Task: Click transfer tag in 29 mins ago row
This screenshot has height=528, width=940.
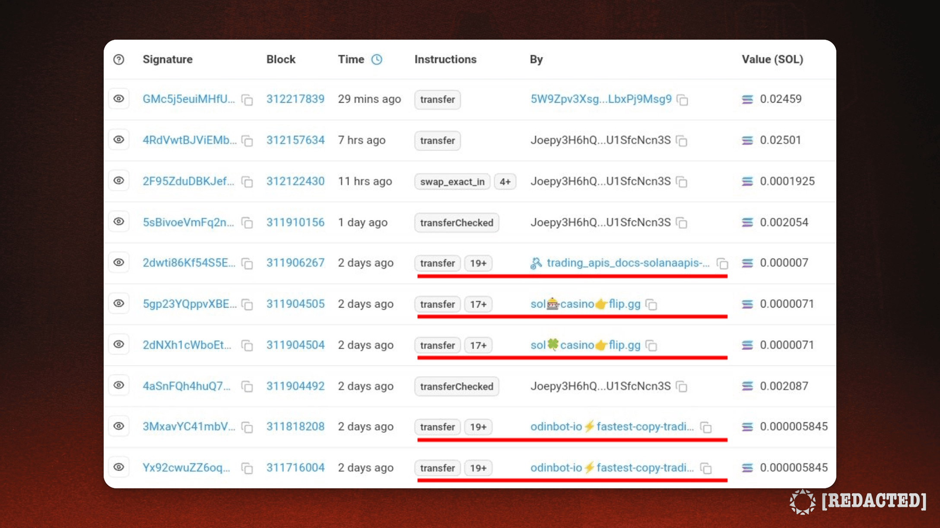Action: click(x=438, y=100)
